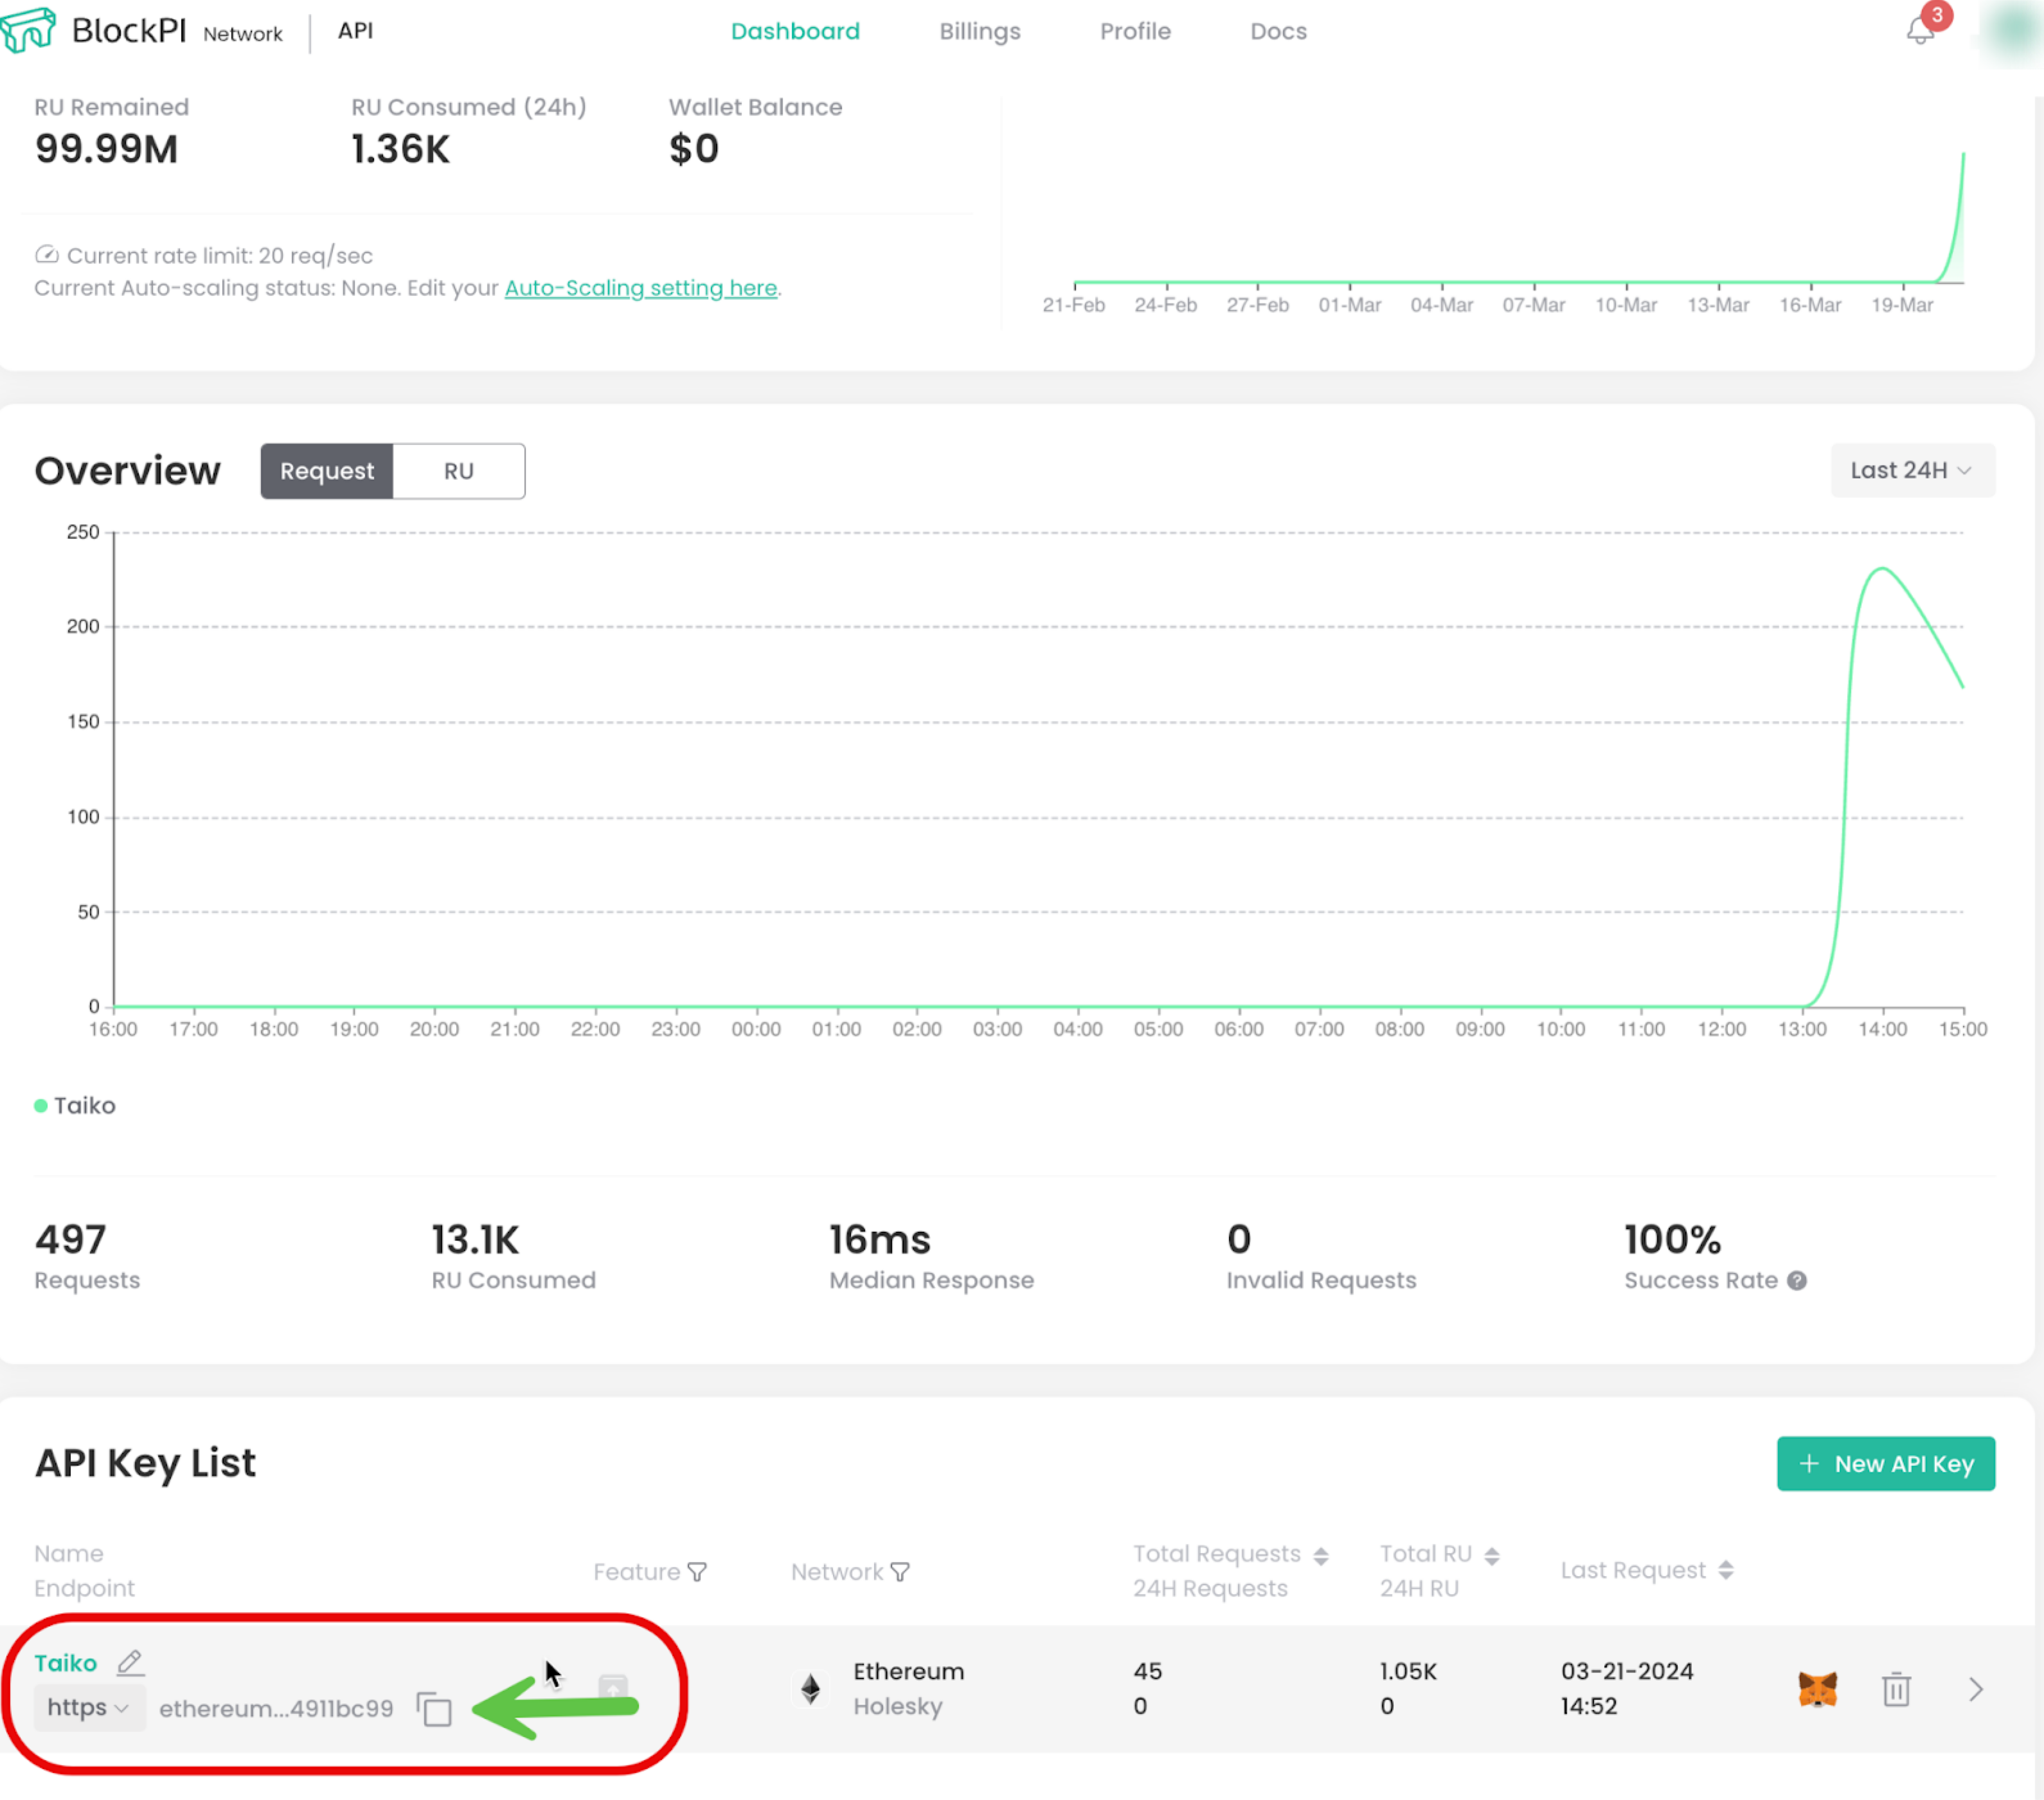Viewport: 2044px width, 1800px height.
Task: Click the 13.1K RU Consumed stat
Action: pyautogui.click(x=475, y=1240)
